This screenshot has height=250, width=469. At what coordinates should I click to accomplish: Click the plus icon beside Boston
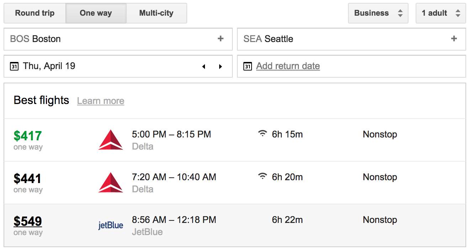coord(221,39)
